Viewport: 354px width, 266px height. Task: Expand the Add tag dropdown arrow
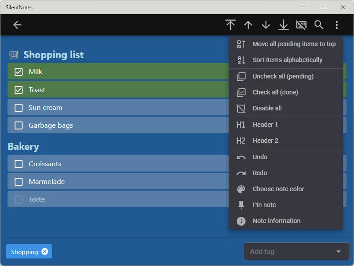click(x=338, y=251)
